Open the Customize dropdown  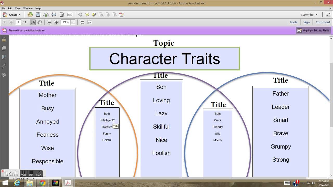309,15
